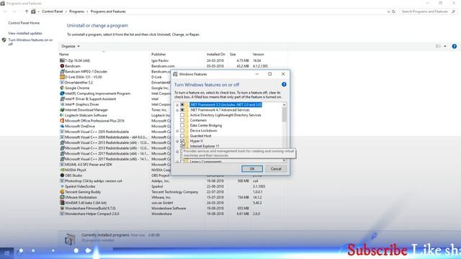Image resolution: width=461 pixels, height=259 pixels.
Task: Click the Tencent Gaming Buddy icon
Action: tap(62, 192)
